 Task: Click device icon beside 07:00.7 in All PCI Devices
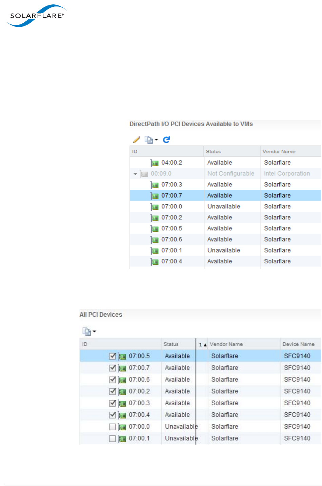(x=122, y=368)
